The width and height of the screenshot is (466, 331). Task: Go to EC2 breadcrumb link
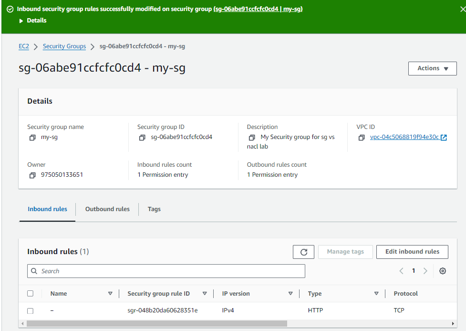pos(24,46)
